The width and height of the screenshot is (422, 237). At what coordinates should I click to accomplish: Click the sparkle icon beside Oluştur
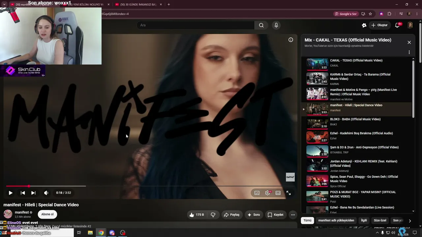pyautogui.click(x=364, y=25)
